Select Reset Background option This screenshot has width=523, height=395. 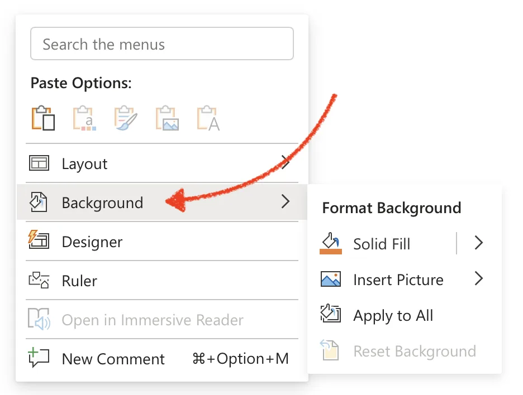(415, 351)
